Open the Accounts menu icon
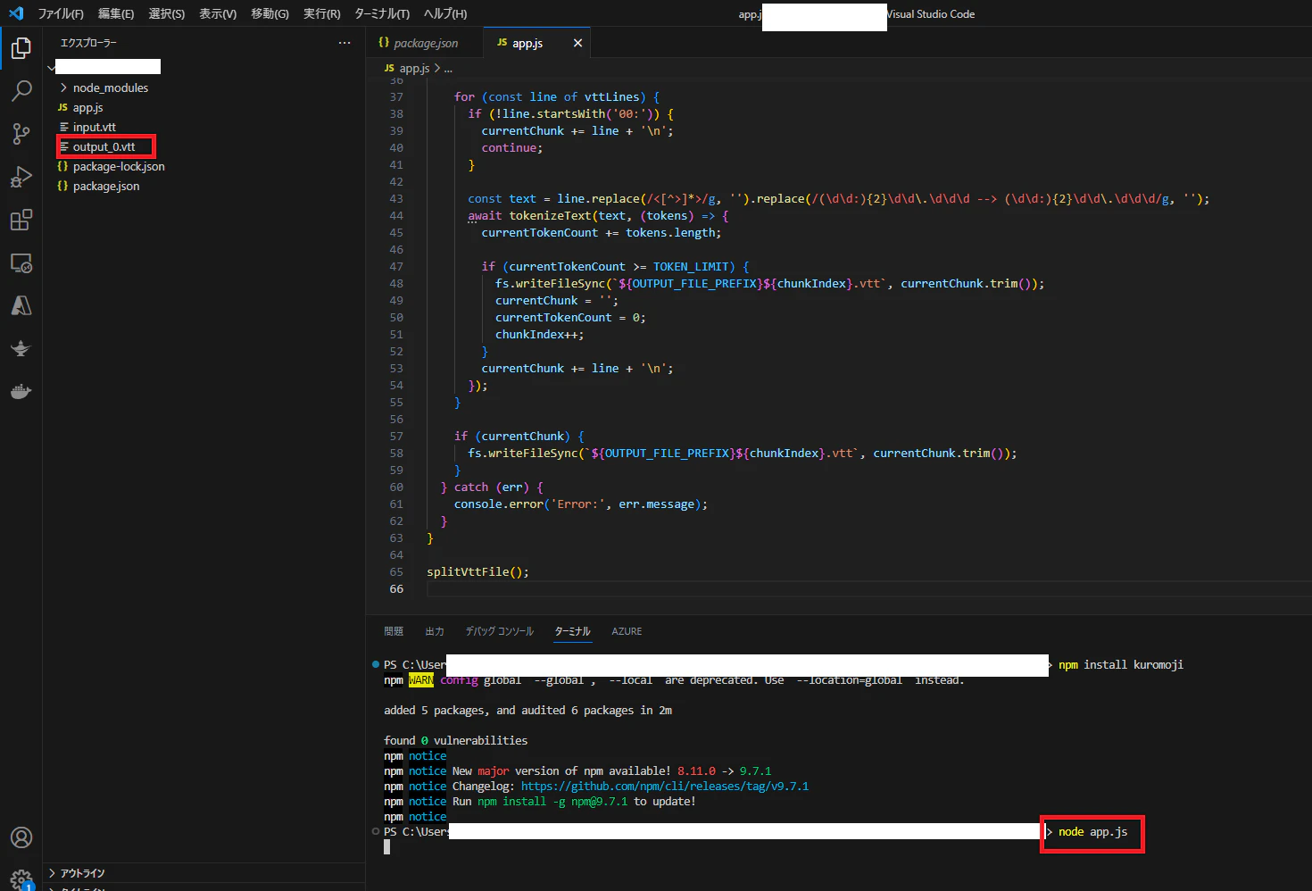This screenshot has width=1312, height=891. pyautogui.click(x=21, y=837)
